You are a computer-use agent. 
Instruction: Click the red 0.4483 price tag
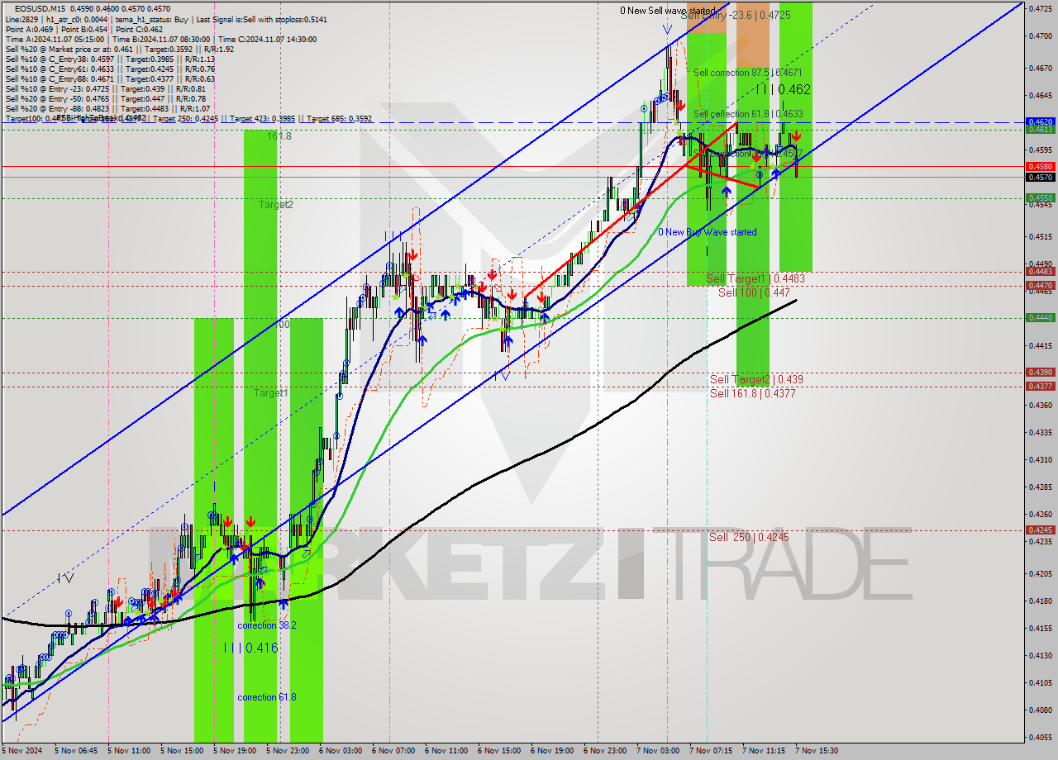click(1039, 271)
